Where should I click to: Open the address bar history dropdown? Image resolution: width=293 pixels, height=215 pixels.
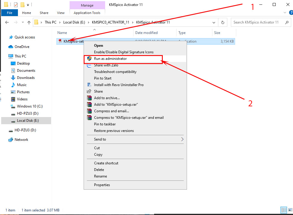click(214, 22)
